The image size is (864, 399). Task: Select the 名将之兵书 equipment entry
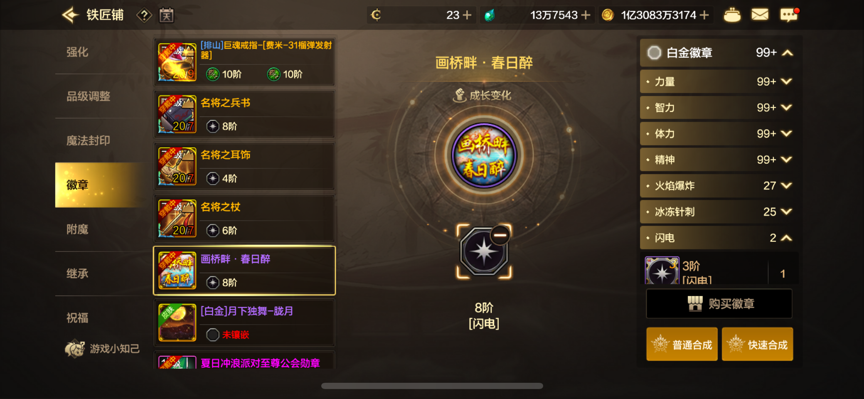click(244, 114)
